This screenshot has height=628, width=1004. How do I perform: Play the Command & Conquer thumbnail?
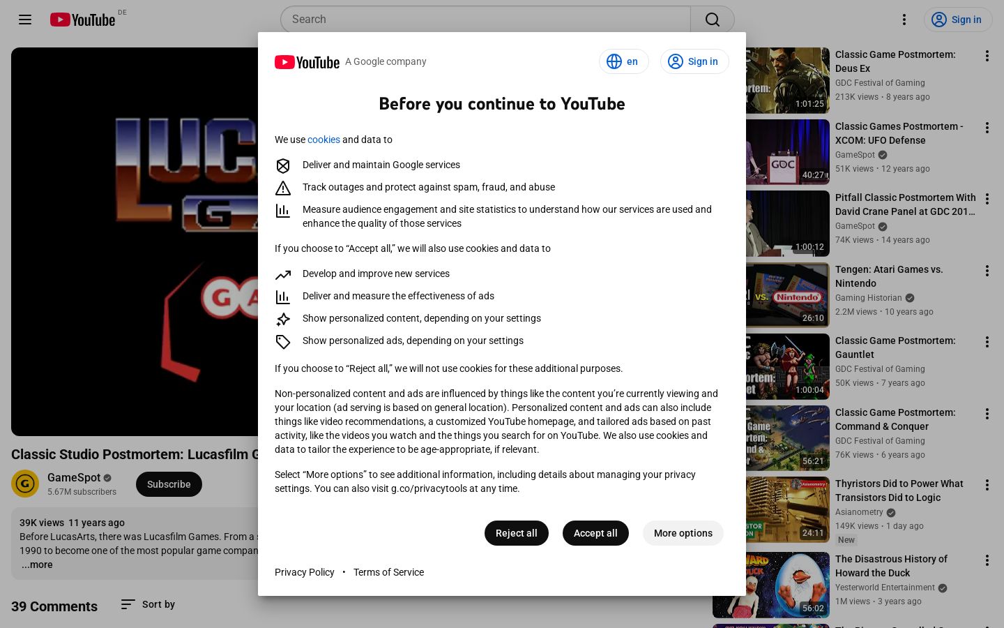[788, 438]
